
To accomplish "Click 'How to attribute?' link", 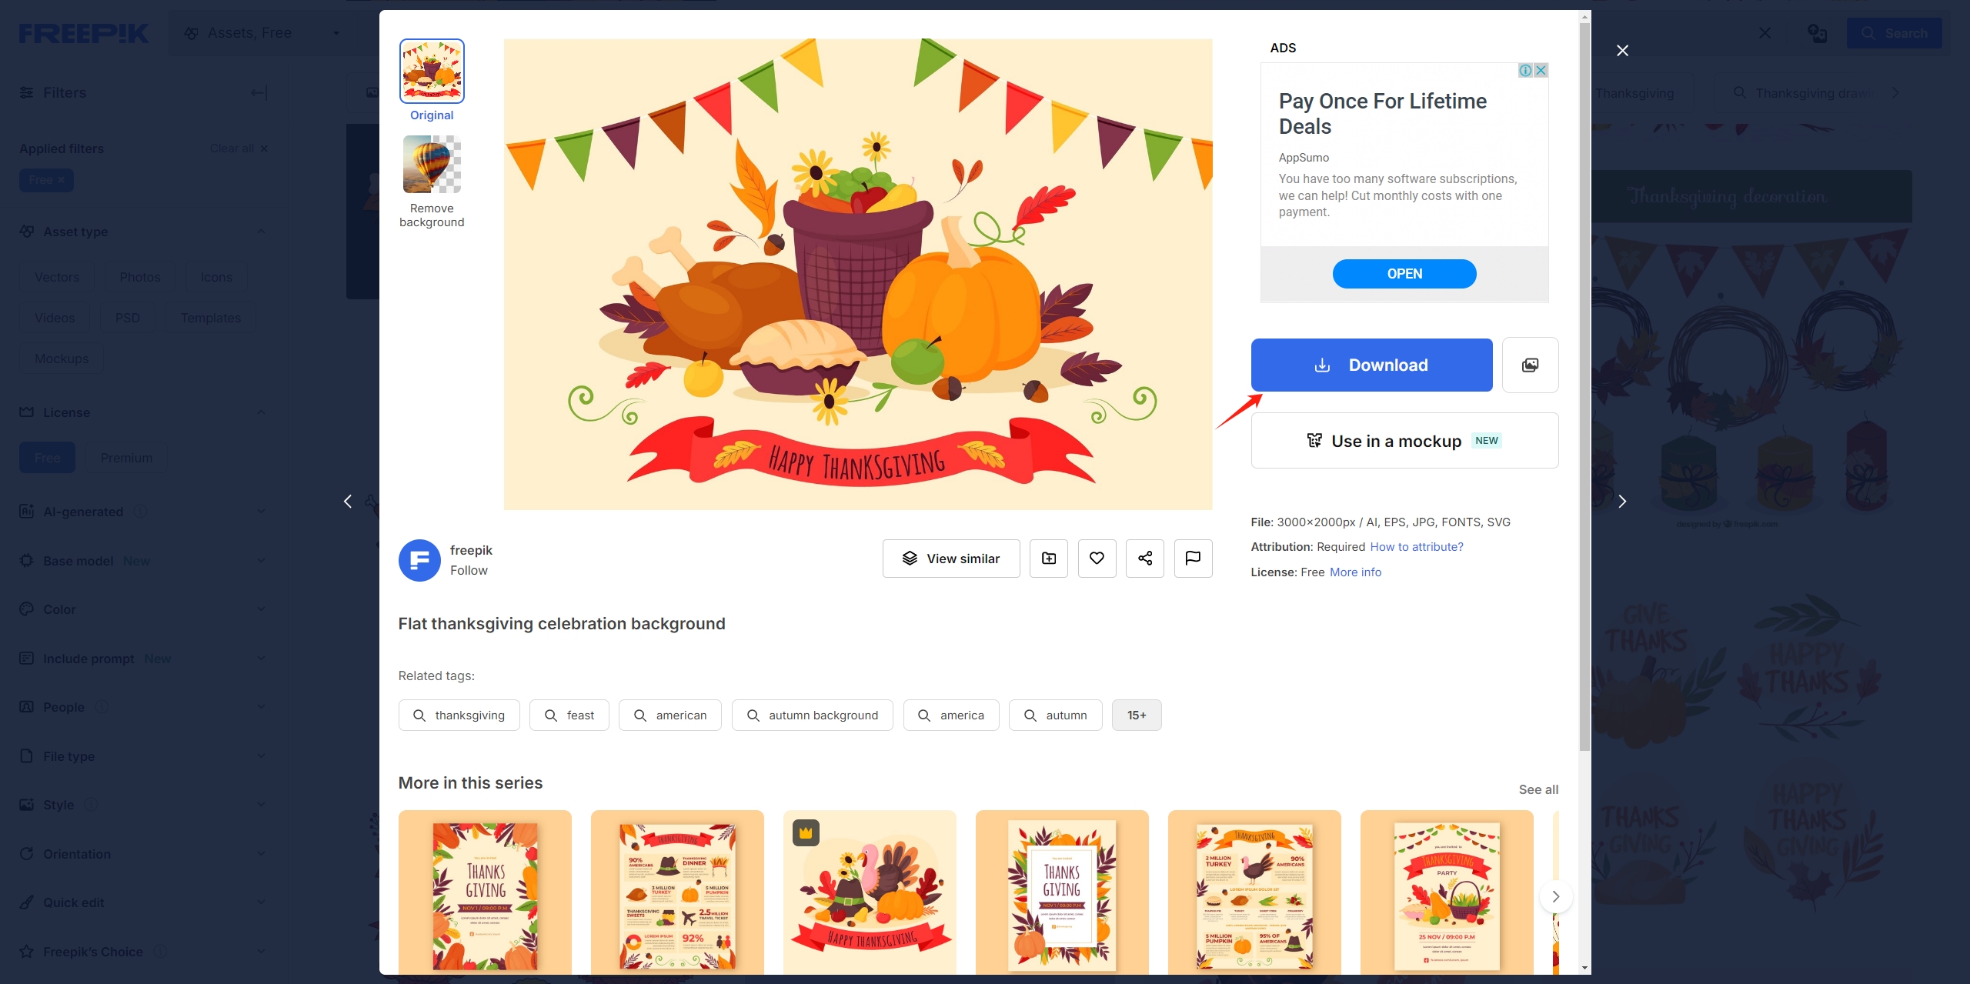I will coord(1416,545).
